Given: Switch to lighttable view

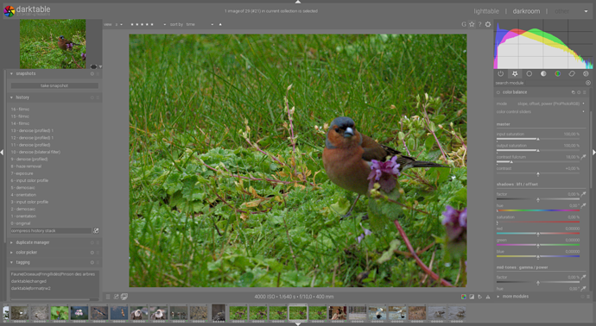Looking at the screenshot, I should [486, 11].
